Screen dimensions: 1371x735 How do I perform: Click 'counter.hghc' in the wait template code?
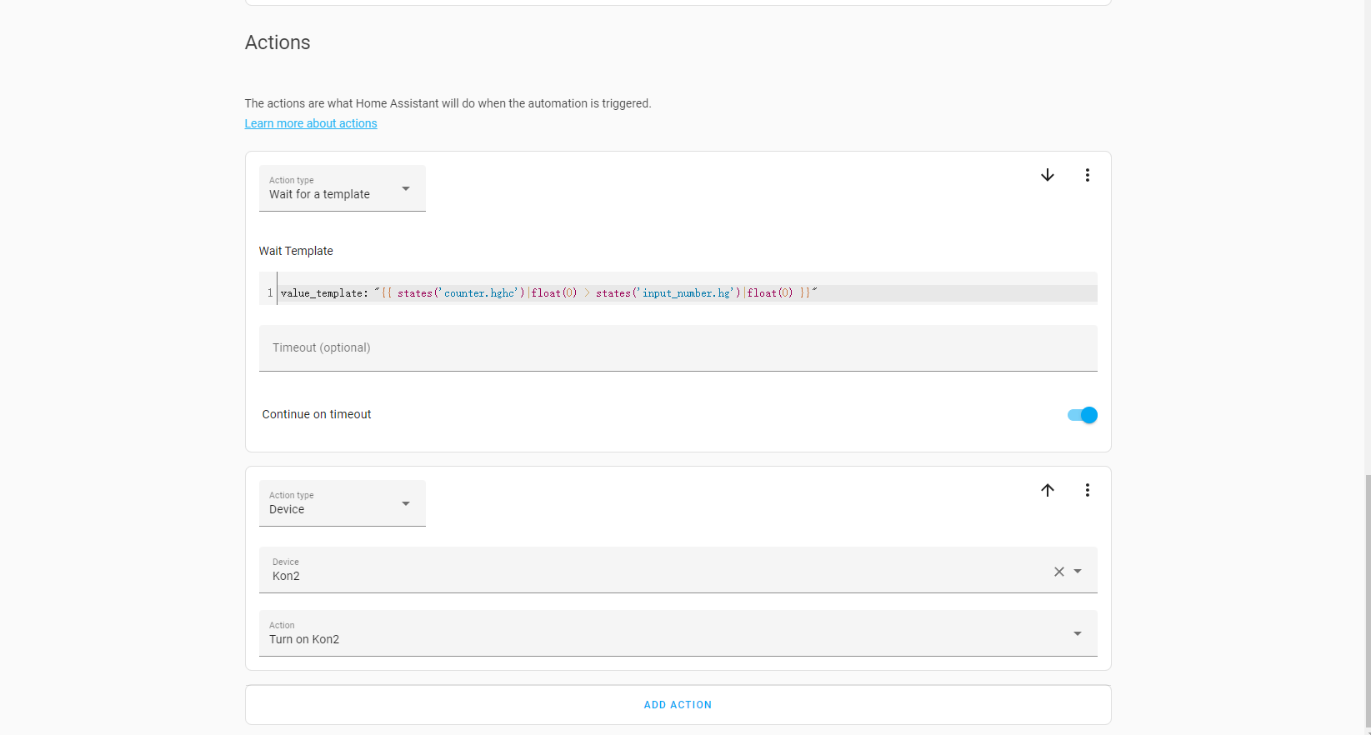[479, 293]
